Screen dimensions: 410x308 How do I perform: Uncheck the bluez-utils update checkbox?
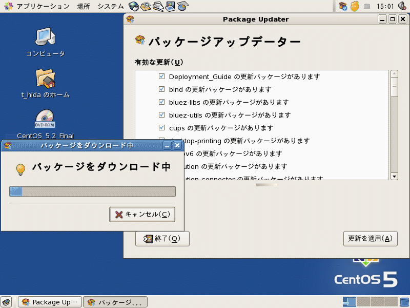(161, 114)
